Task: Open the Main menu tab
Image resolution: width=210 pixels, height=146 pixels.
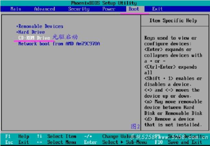Action: 16,9
